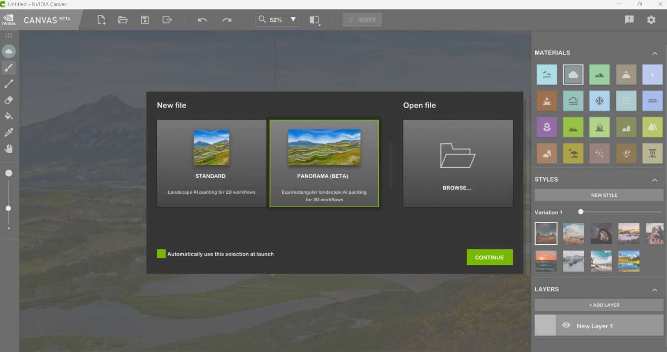Viewport: 667px width, 352px height.
Task: Click the ADD LAYER button
Action: 604,305
